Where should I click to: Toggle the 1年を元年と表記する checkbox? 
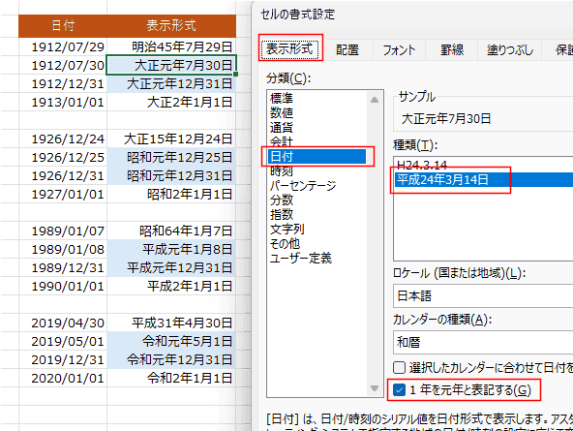pos(399,389)
